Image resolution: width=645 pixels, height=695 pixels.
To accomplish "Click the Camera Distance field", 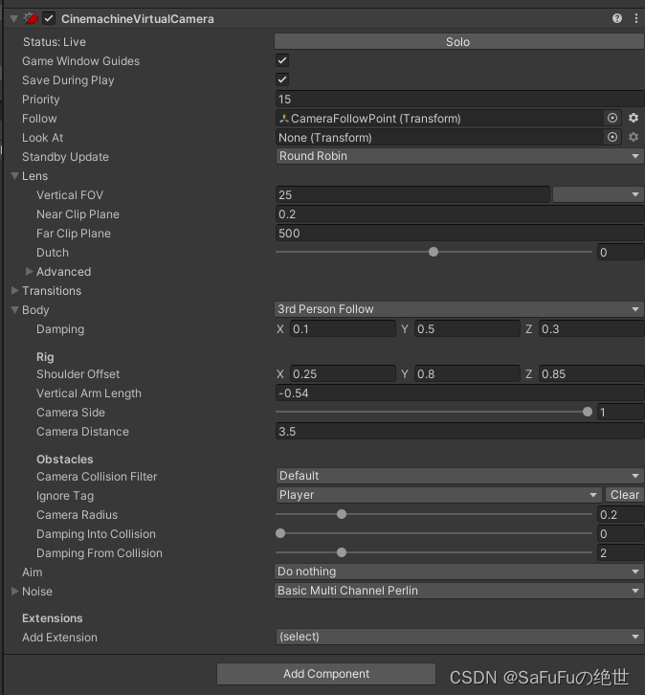I will click(x=460, y=432).
